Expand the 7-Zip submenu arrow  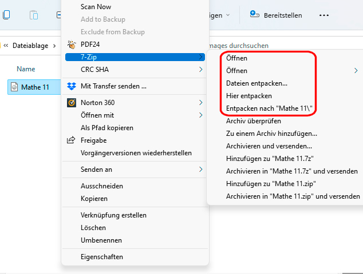point(200,57)
